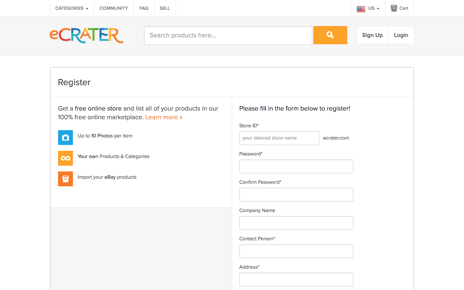The image size is (464, 290).
Task: Select the Sell menu item
Action: tap(165, 8)
